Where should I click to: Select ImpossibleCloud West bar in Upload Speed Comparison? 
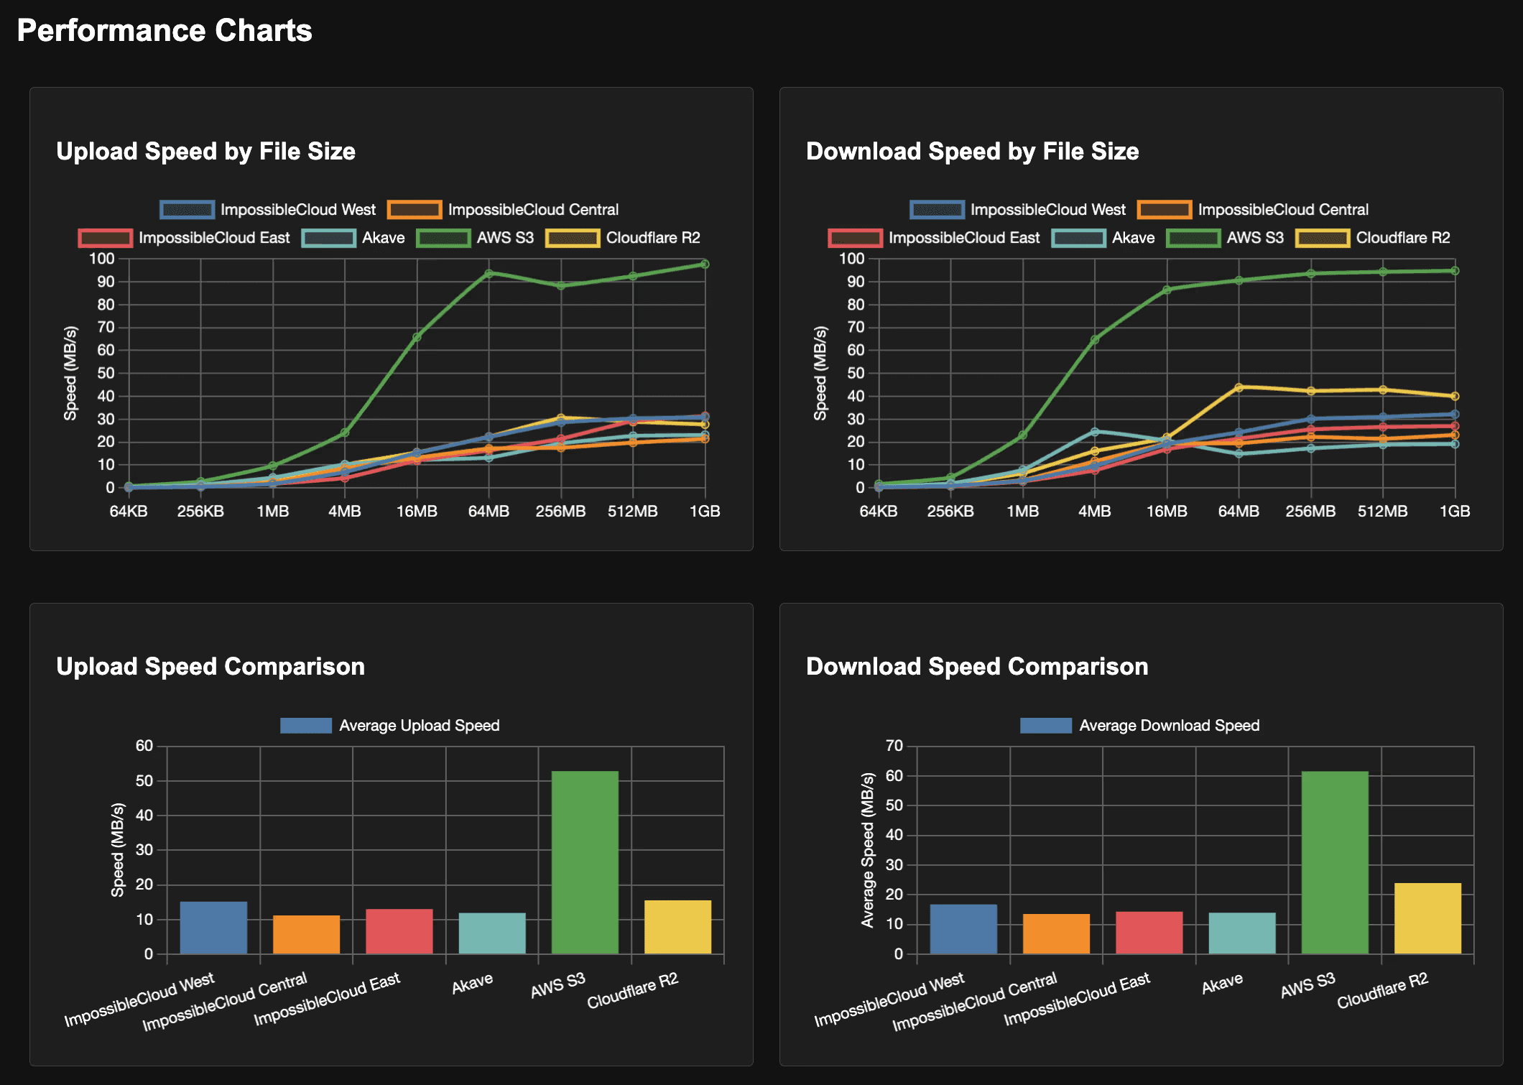point(213,928)
